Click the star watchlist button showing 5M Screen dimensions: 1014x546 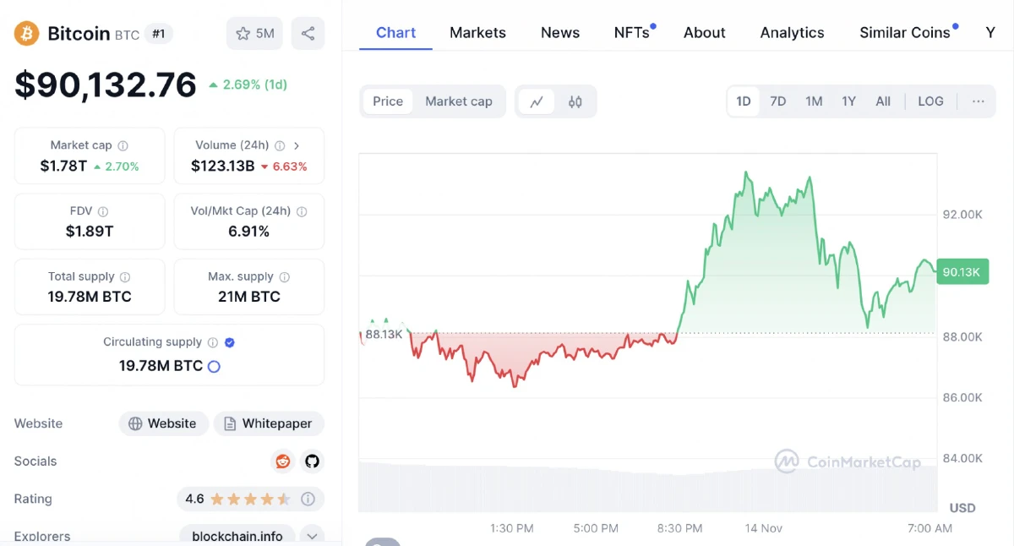[x=254, y=34]
